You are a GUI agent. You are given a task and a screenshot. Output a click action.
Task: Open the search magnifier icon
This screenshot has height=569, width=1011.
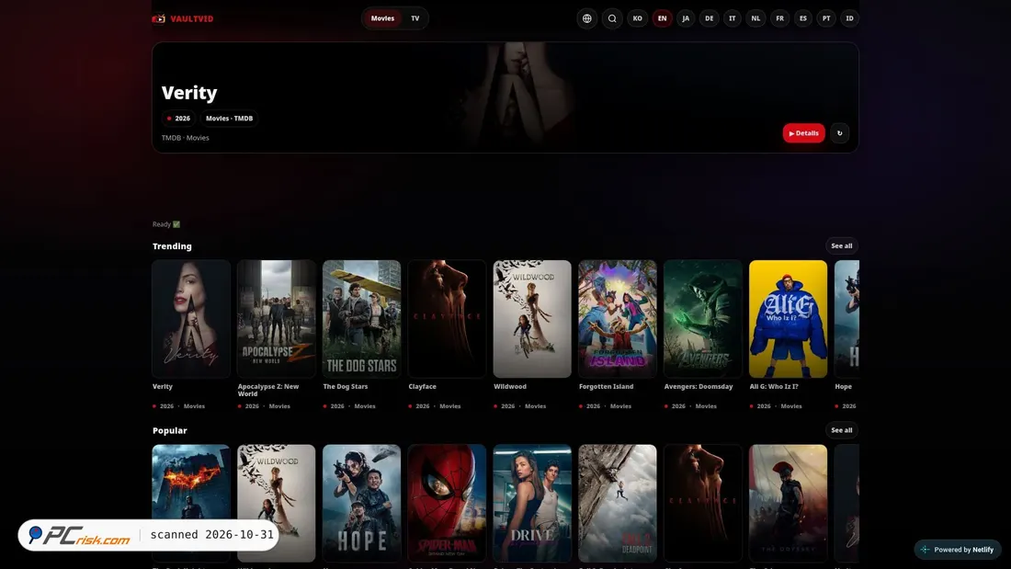[x=612, y=18]
